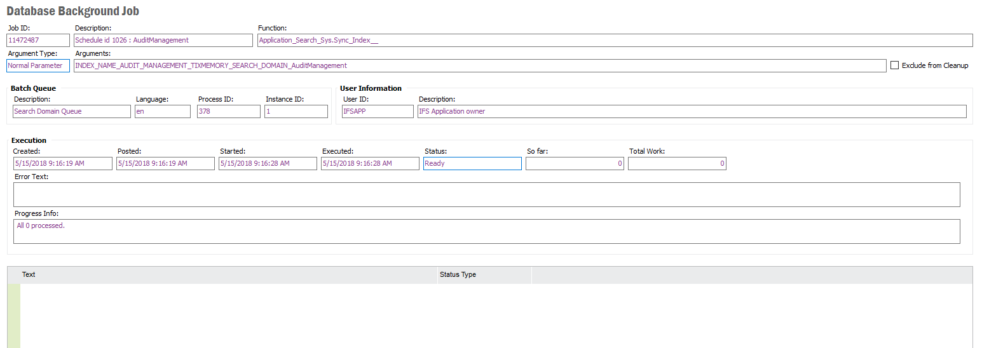The height and width of the screenshot is (348, 982).
Task: Check the Exclude from Cleanup checkbox
Action: point(895,65)
